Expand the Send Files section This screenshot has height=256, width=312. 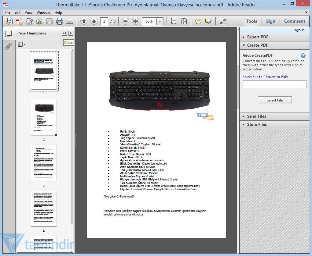point(274,116)
